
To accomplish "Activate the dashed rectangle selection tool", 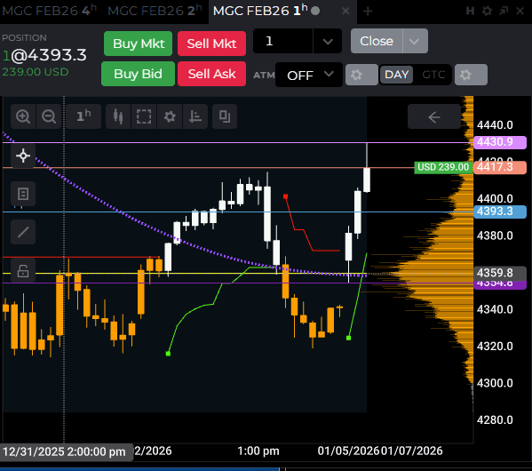I will tap(144, 116).
